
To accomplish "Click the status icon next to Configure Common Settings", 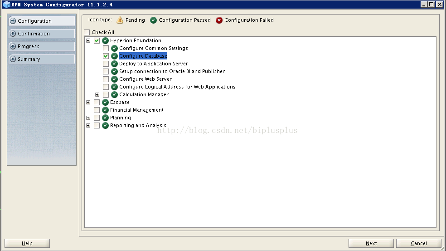I will (x=114, y=48).
